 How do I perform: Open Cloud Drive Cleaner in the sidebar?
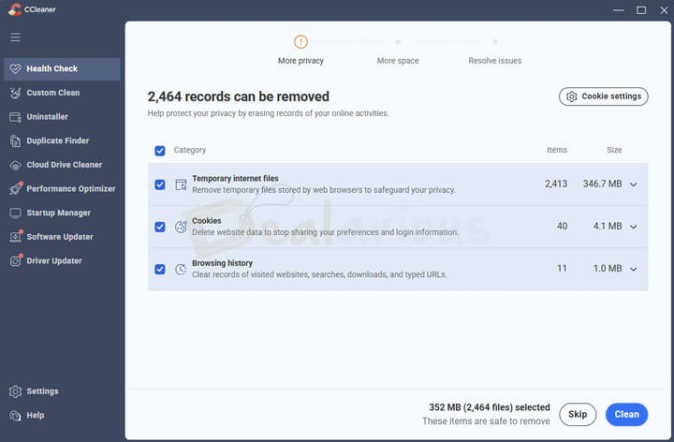click(x=62, y=165)
